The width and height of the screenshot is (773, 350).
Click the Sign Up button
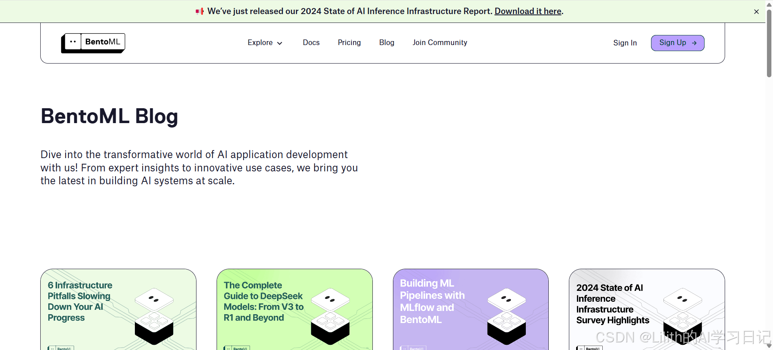pyautogui.click(x=678, y=43)
